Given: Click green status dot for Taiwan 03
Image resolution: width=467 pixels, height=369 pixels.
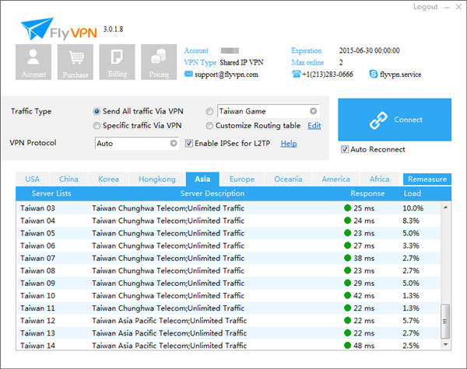Looking at the screenshot, I should 347,208.
